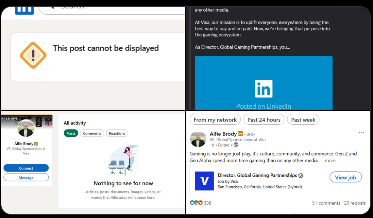Select the Posts tab under All activity

point(71,133)
